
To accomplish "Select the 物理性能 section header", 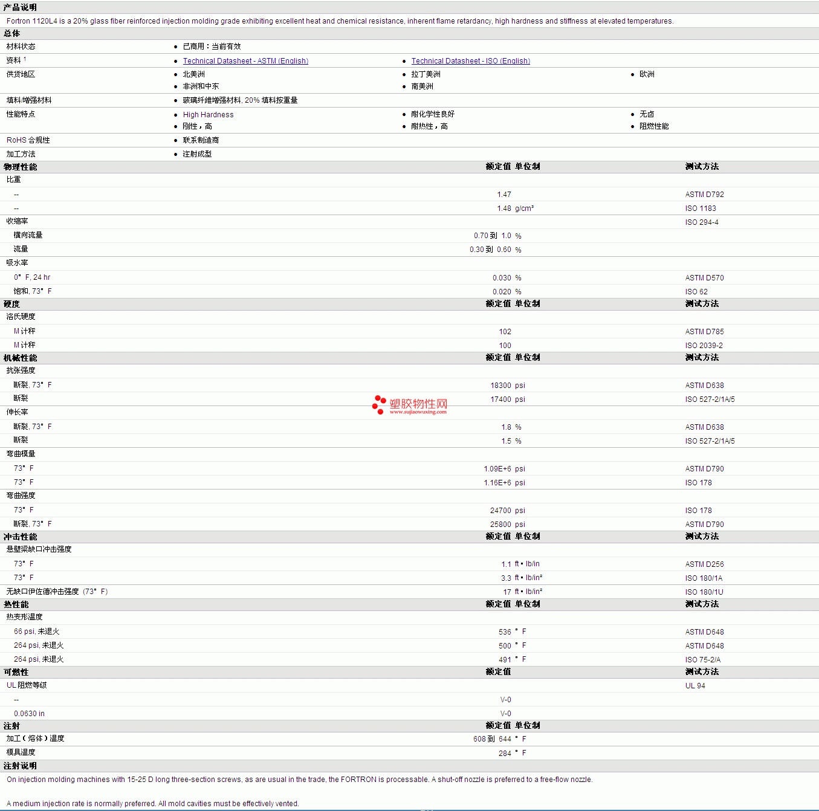I will [20, 167].
